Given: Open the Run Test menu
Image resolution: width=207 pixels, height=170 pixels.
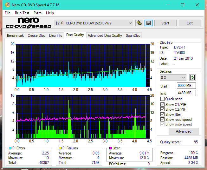Looking at the screenshot, I should pyautogui.click(x=22, y=13).
